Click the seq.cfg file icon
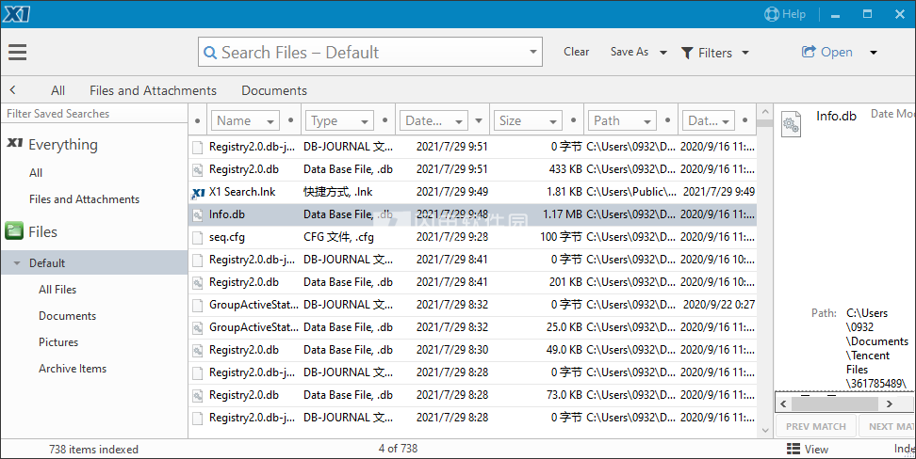916x459 pixels. point(198,237)
